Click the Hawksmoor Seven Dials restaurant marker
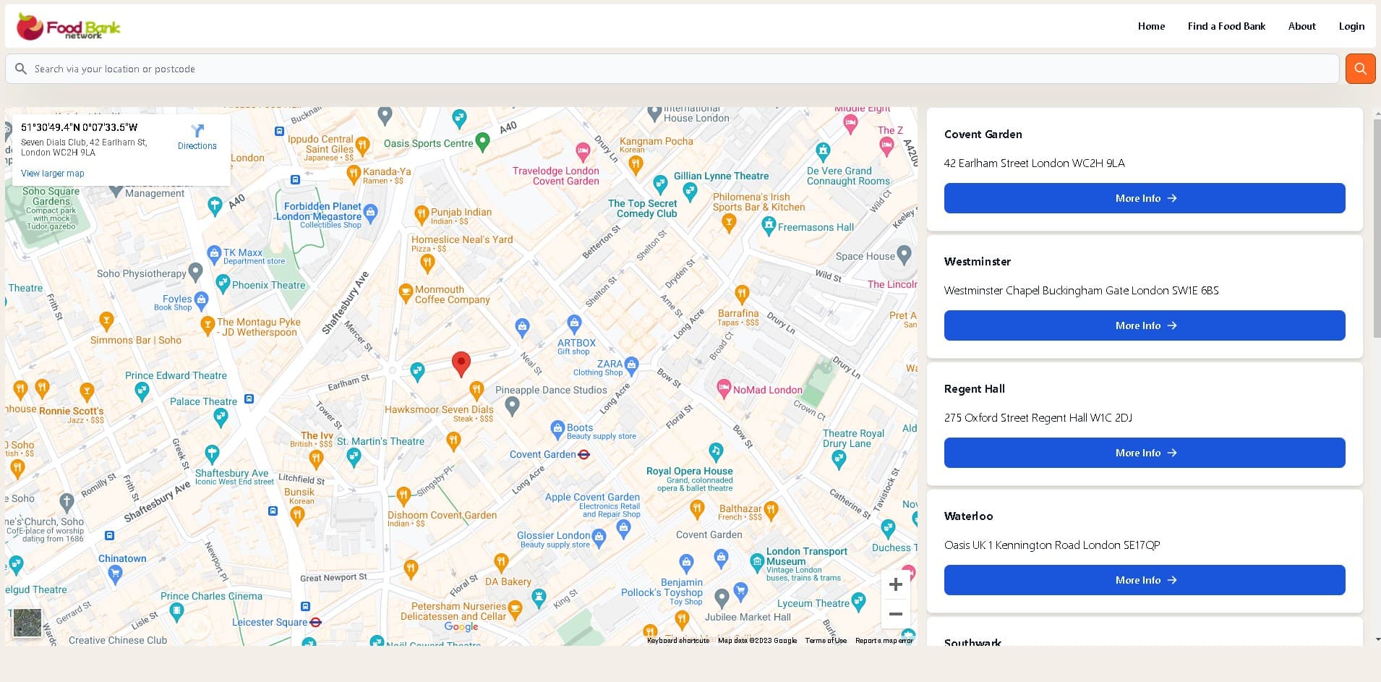This screenshot has height=682, width=1381. tap(476, 391)
